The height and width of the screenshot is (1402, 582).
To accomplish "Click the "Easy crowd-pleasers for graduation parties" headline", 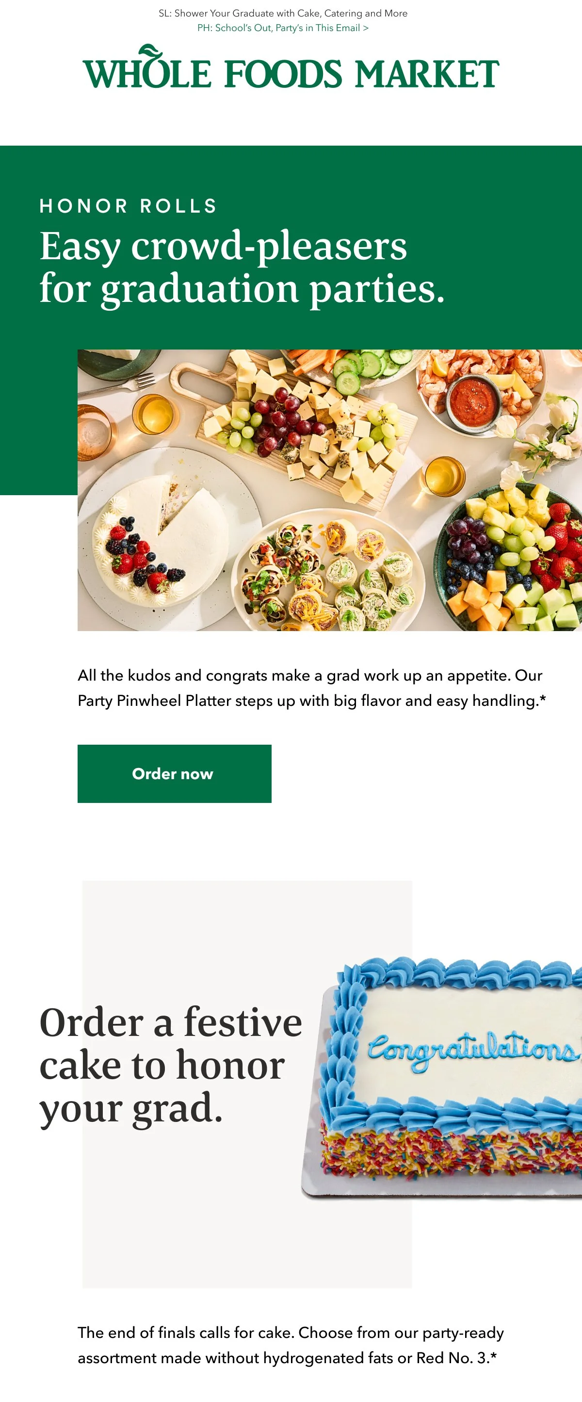I will point(242,267).
